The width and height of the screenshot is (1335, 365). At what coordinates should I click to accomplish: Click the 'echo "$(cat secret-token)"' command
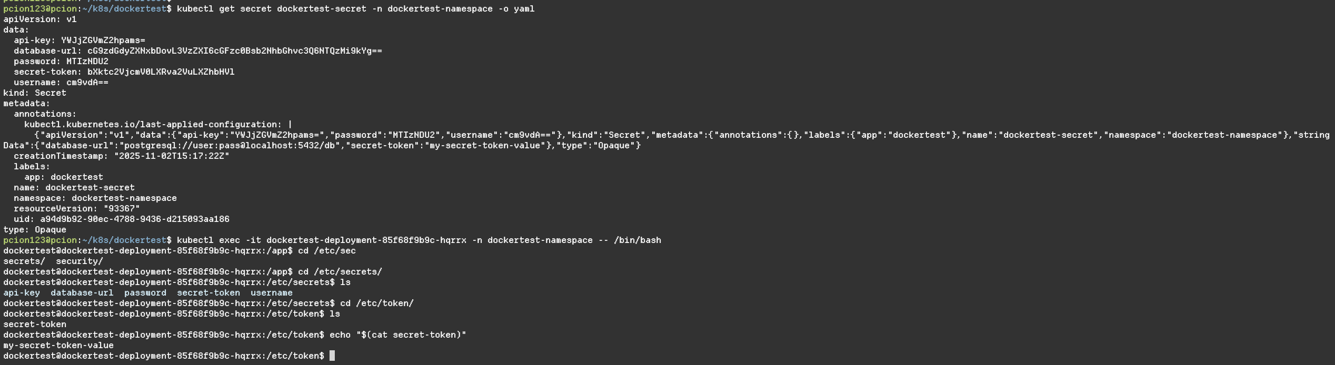click(398, 335)
